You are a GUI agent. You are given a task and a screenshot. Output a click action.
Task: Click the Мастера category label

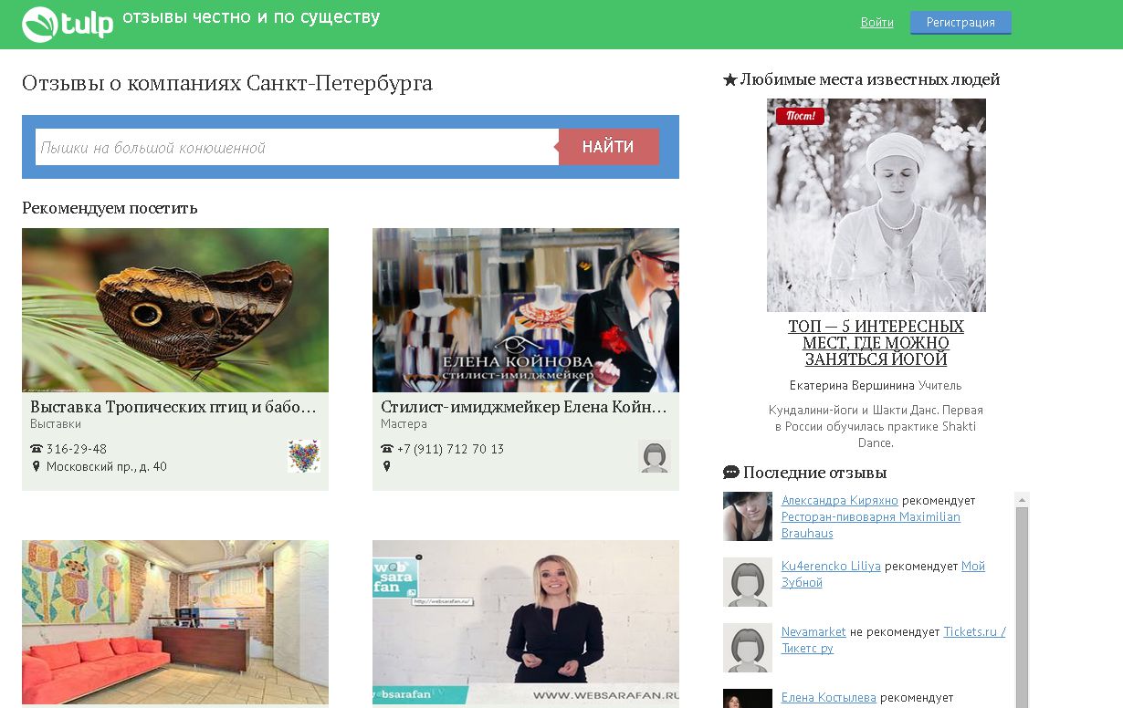pyautogui.click(x=404, y=424)
